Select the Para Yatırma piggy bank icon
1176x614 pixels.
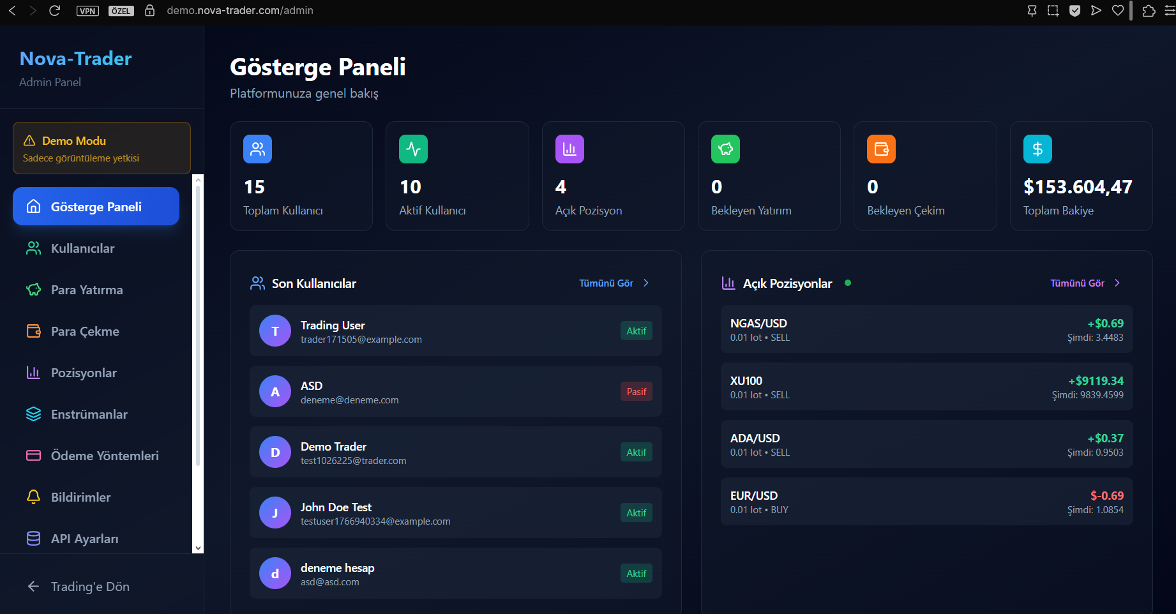pyautogui.click(x=33, y=289)
